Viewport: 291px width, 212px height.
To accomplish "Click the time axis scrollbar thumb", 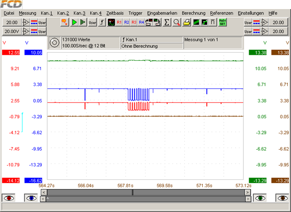I will [133, 192].
